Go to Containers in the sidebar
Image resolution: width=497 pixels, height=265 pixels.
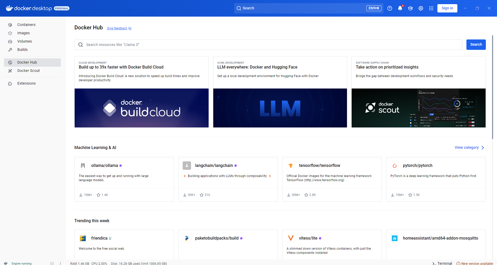tap(26, 25)
